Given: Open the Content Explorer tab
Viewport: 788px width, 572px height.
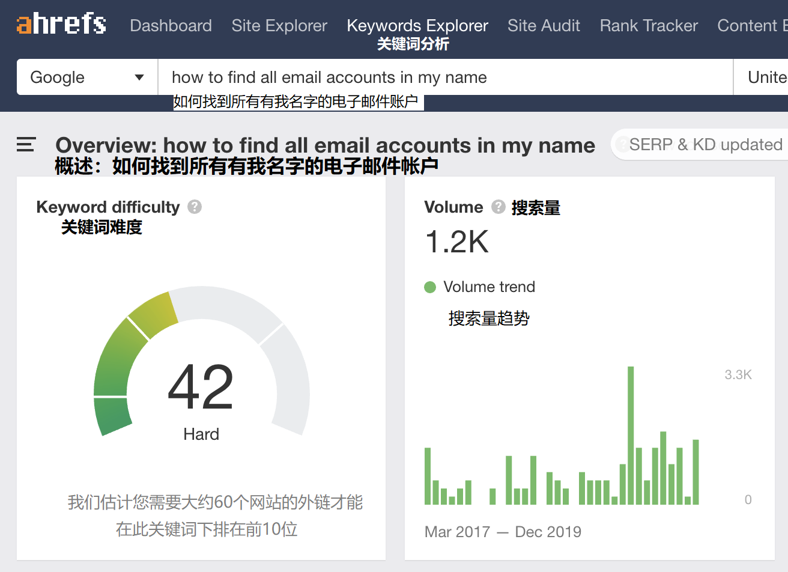Looking at the screenshot, I should pyautogui.click(x=753, y=26).
